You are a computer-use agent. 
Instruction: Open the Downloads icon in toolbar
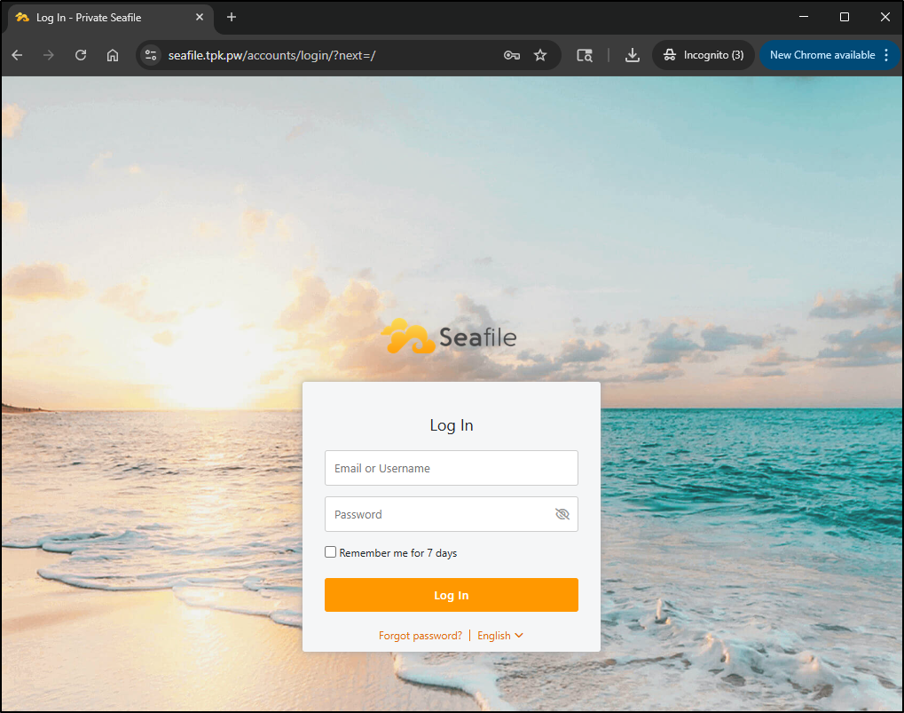tap(633, 55)
